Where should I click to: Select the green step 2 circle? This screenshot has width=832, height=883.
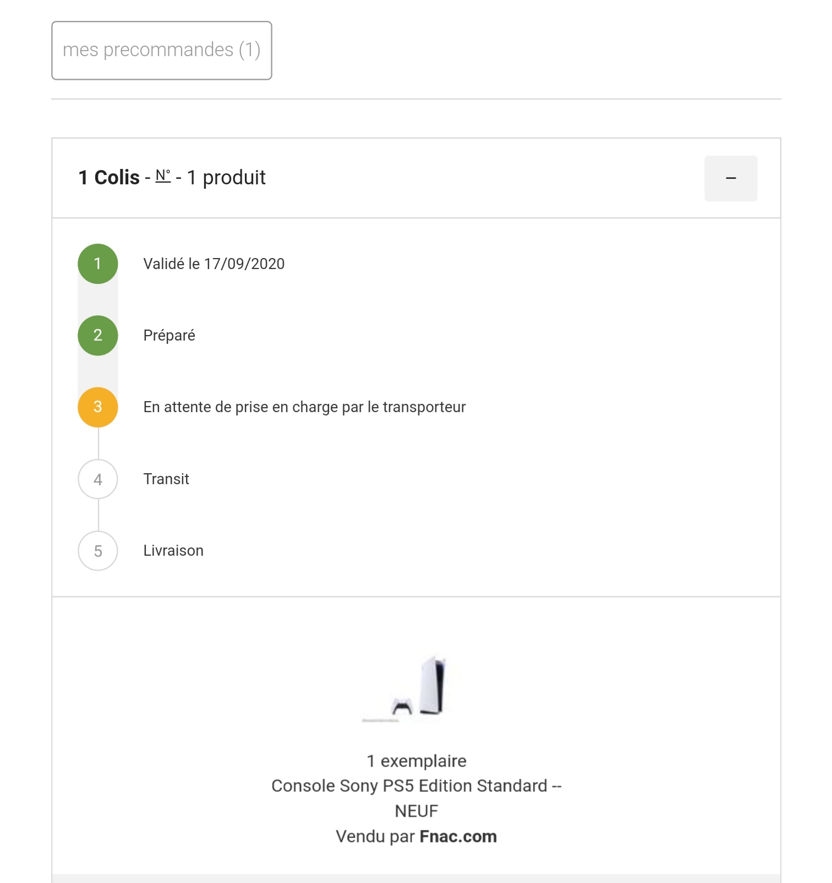click(x=98, y=335)
